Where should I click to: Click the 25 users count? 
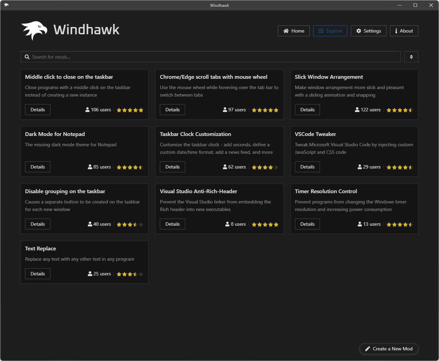click(99, 274)
